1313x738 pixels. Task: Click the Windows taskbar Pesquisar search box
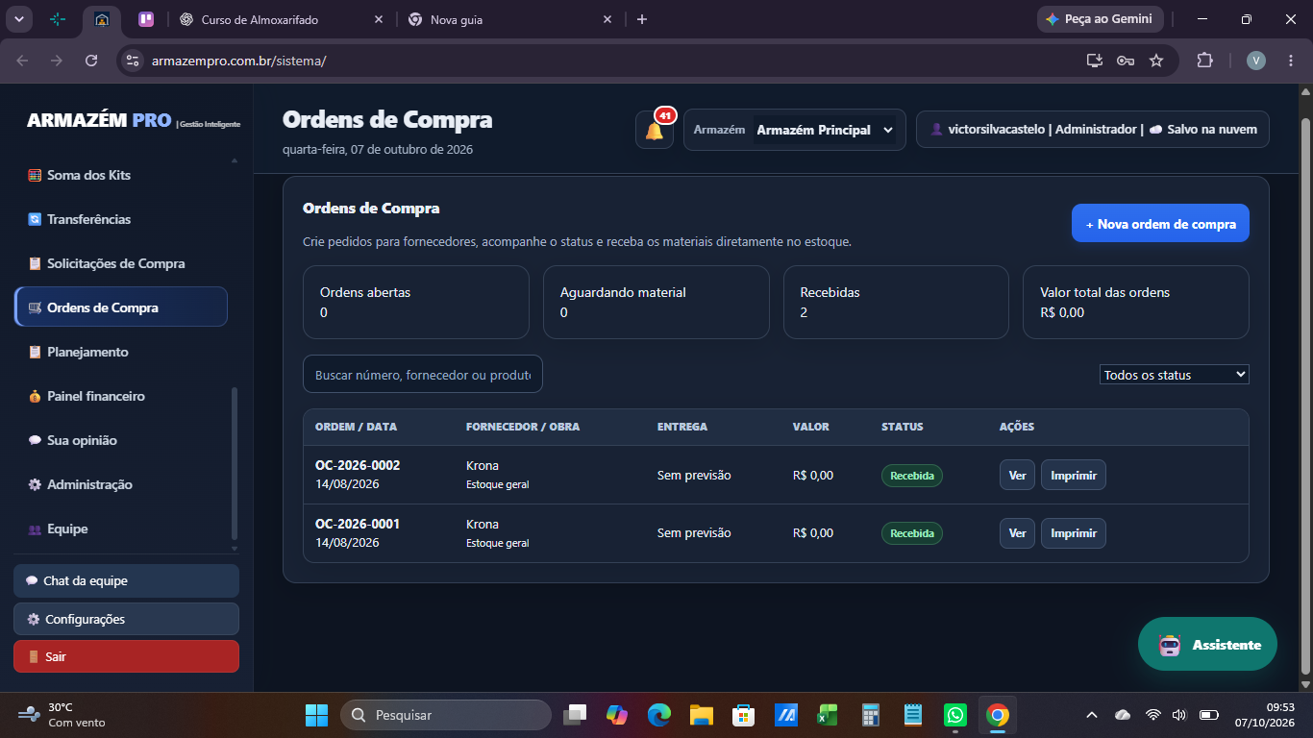pyautogui.click(x=446, y=715)
